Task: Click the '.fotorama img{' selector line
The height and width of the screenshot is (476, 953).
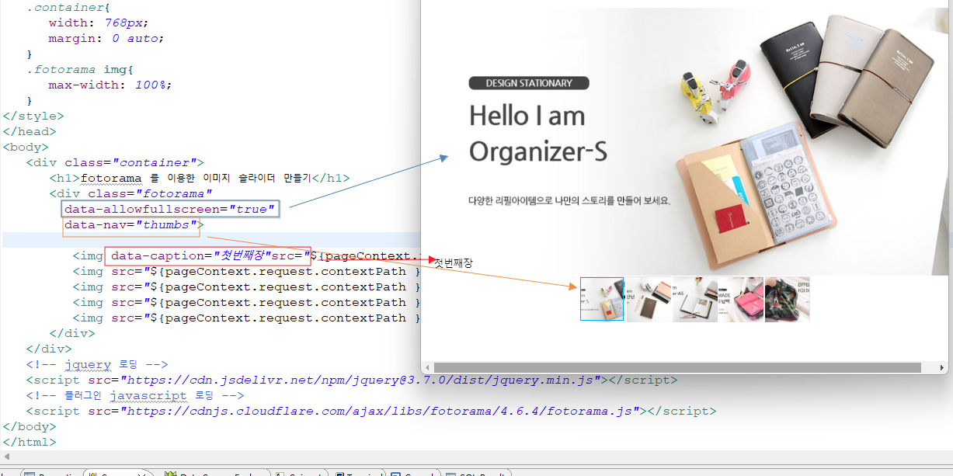Action: [x=79, y=69]
